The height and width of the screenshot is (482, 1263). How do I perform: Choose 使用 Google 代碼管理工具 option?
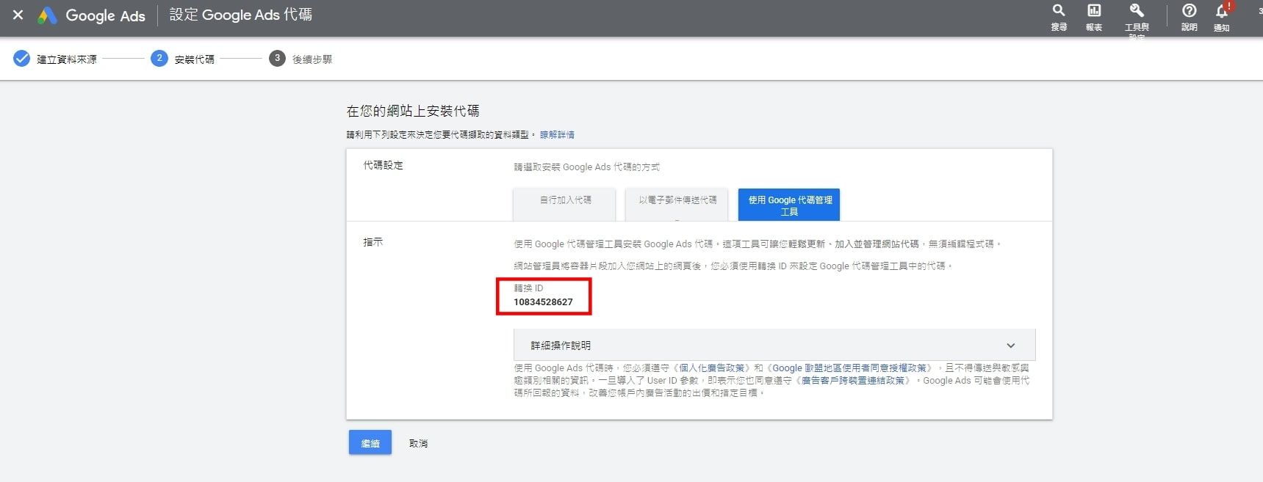pos(789,205)
